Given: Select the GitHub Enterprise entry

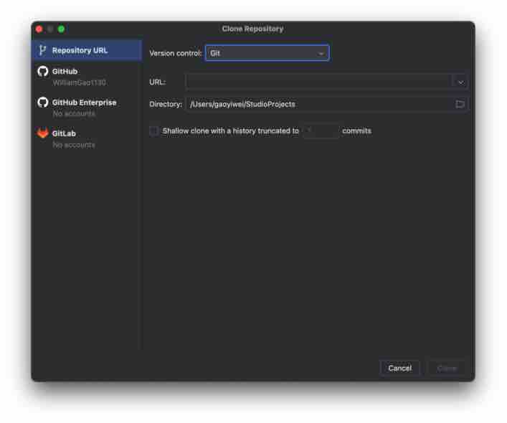Looking at the screenshot, I should [87, 108].
